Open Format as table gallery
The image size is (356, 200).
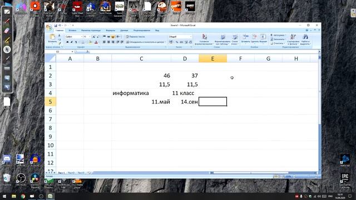point(222,39)
